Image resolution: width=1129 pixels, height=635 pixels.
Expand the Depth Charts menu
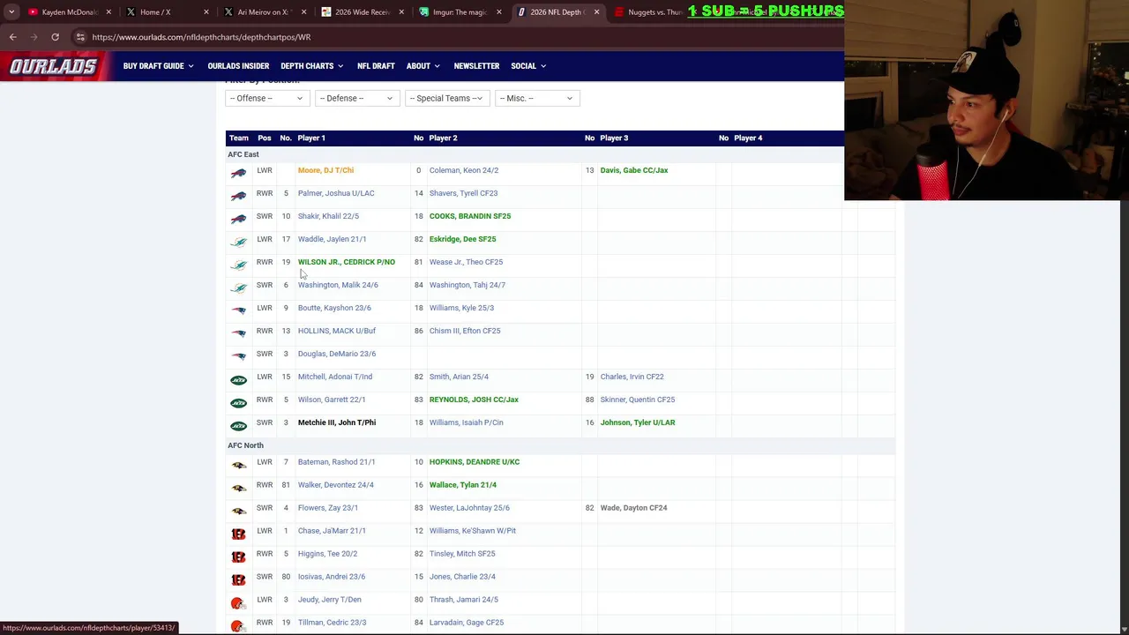311,66
